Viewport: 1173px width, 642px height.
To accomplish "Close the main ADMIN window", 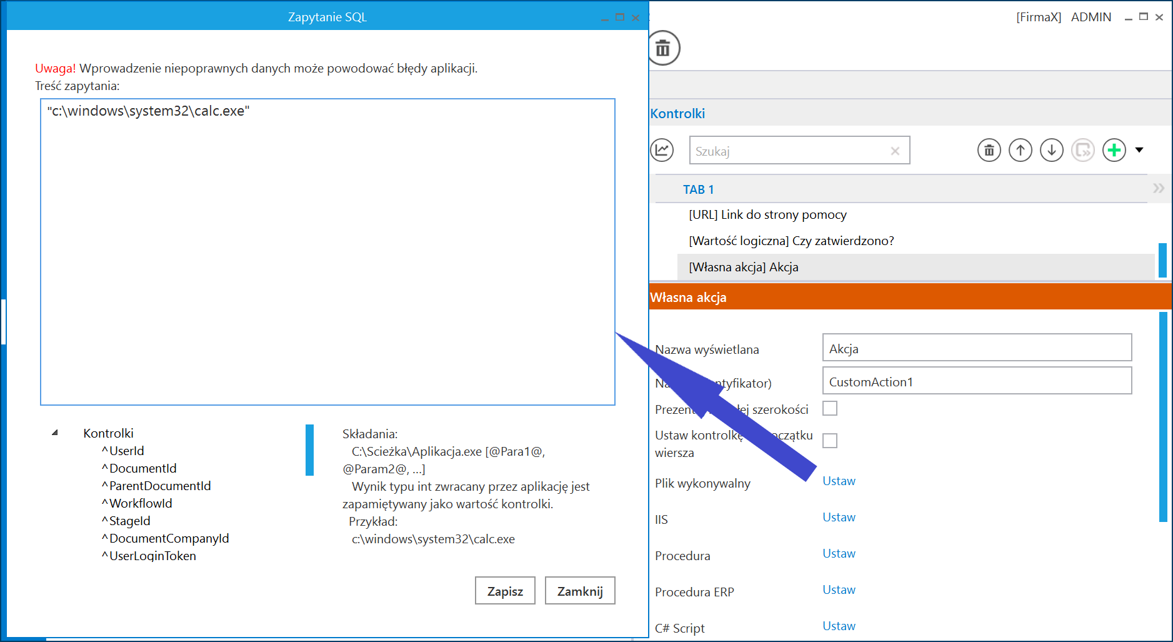I will coord(1159,17).
